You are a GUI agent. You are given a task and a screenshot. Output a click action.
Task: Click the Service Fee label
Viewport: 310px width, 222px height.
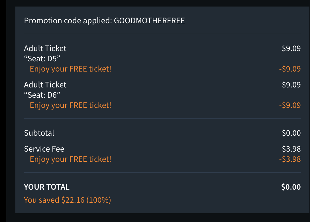pyautogui.click(x=44, y=149)
